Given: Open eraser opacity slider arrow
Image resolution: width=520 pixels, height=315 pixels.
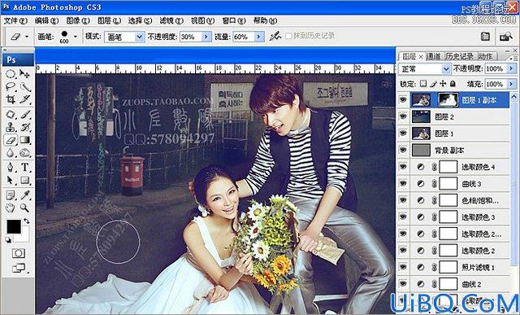Looking at the screenshot, I should pyautogui.click(x=206, y=37).
